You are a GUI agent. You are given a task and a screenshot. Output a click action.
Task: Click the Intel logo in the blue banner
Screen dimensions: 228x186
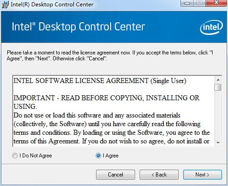[211, 27]
